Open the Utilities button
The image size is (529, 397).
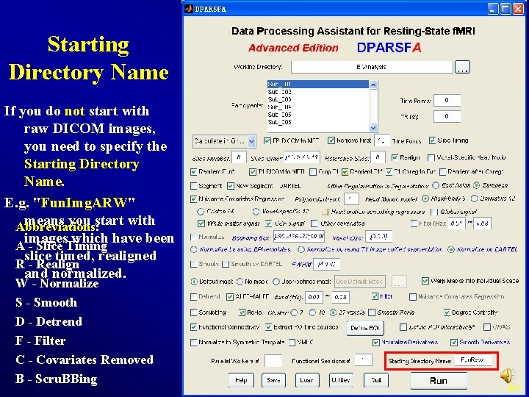(x=341, y=380)
